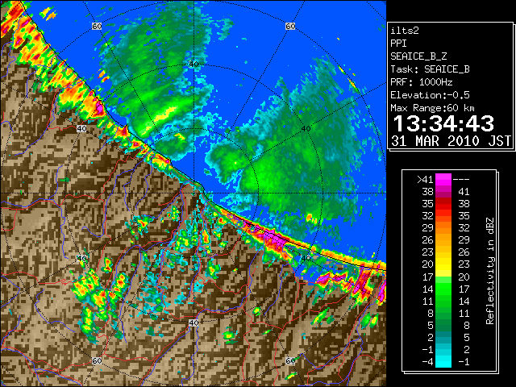
Task: Click the '40' range label south of radar
Action: [x=193, y=322]
